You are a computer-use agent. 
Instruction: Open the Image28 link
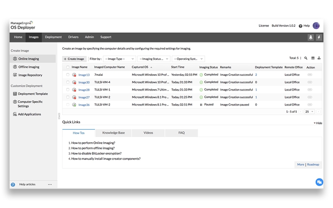point(84,90)
